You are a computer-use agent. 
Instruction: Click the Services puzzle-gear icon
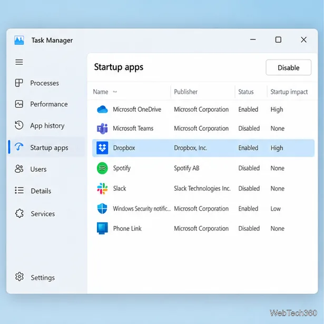coord(19,213)
